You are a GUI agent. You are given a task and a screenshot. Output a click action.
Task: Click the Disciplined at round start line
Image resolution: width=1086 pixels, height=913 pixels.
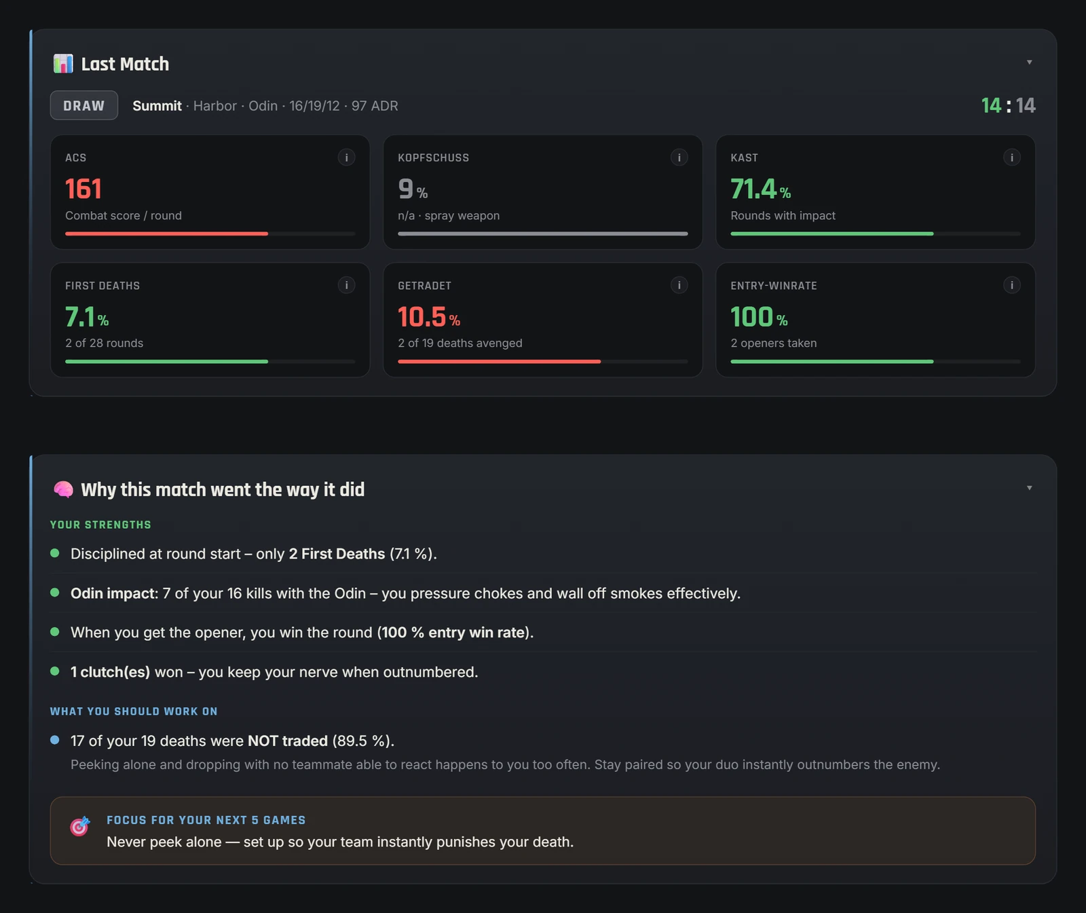pos(254,554)
